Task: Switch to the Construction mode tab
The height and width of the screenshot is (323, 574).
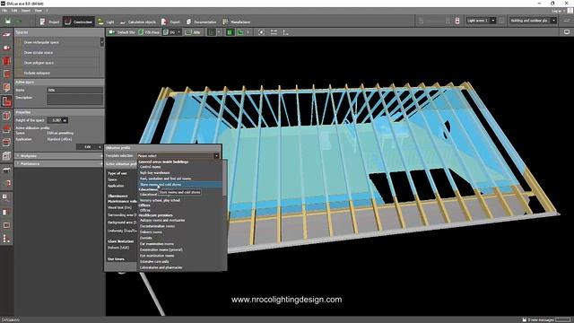Action: (x=78, y=22)
